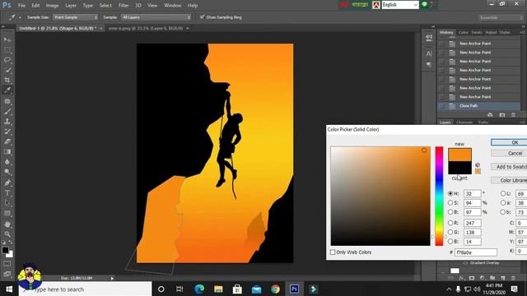The image size is (527, 296).
Task: Open Microsoft Edge from taskbar
Action: click(199, 289)
